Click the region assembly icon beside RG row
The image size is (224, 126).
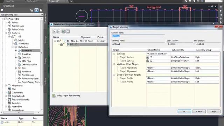pos(62,44)
